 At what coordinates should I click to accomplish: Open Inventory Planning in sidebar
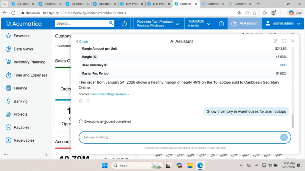click(x=29, y=62)
